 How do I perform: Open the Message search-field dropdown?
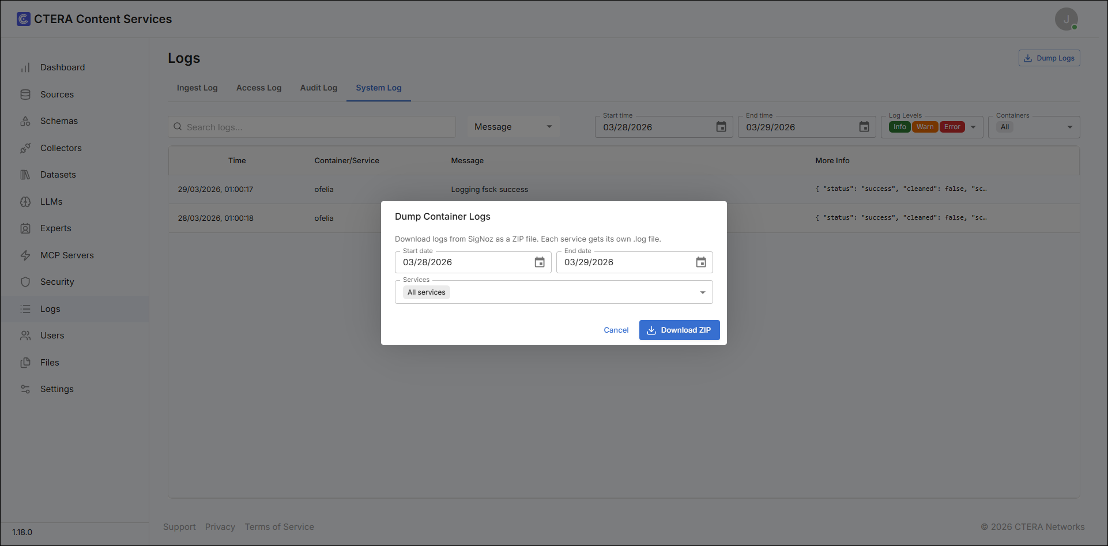(x=512, y=127)
